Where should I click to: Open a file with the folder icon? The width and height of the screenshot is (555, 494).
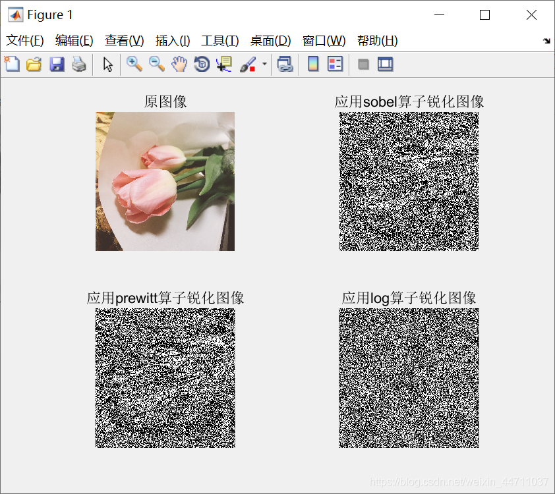tap(34, 65)
